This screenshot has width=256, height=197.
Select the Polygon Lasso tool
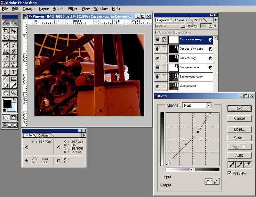click(x=6, y=37)
